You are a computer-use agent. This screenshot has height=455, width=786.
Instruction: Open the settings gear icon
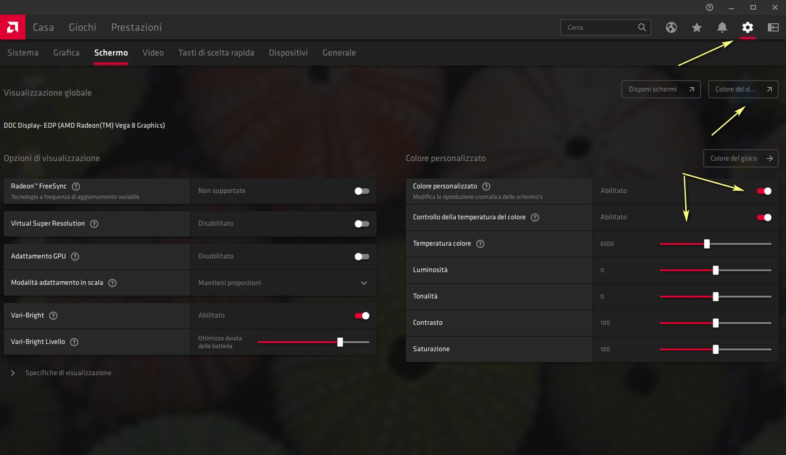747,28
